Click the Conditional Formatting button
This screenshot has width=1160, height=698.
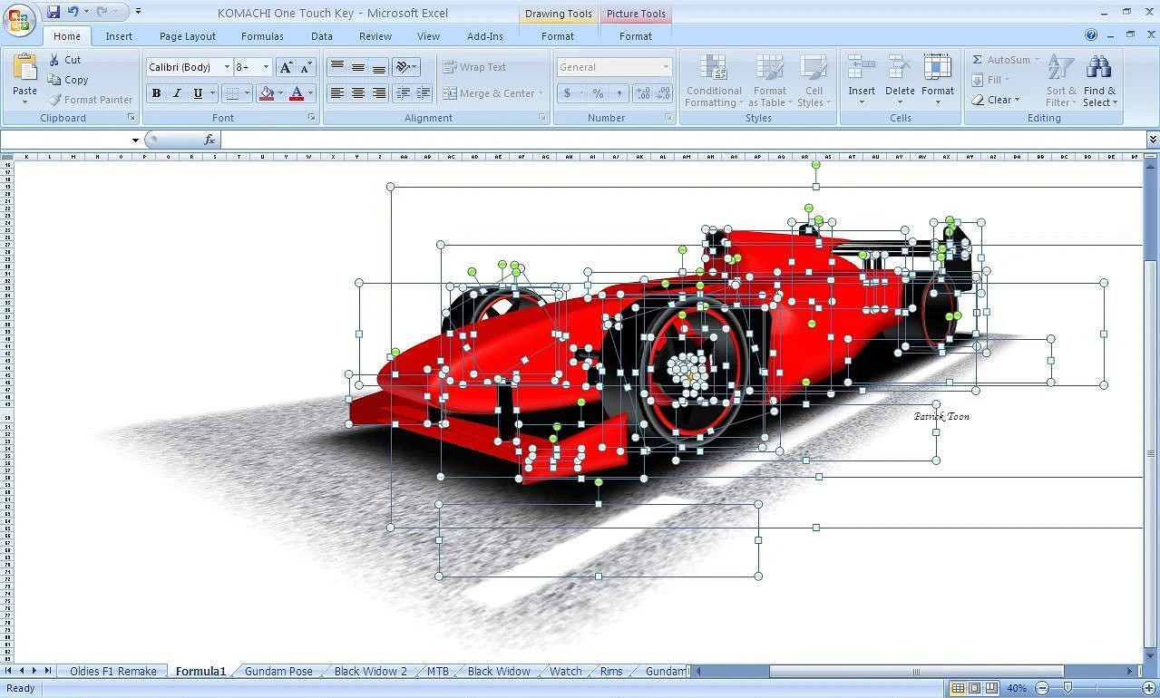(714, 82)
